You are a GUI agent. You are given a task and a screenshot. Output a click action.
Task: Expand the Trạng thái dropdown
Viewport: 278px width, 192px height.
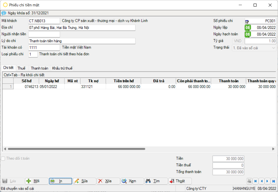click(274, 48)
